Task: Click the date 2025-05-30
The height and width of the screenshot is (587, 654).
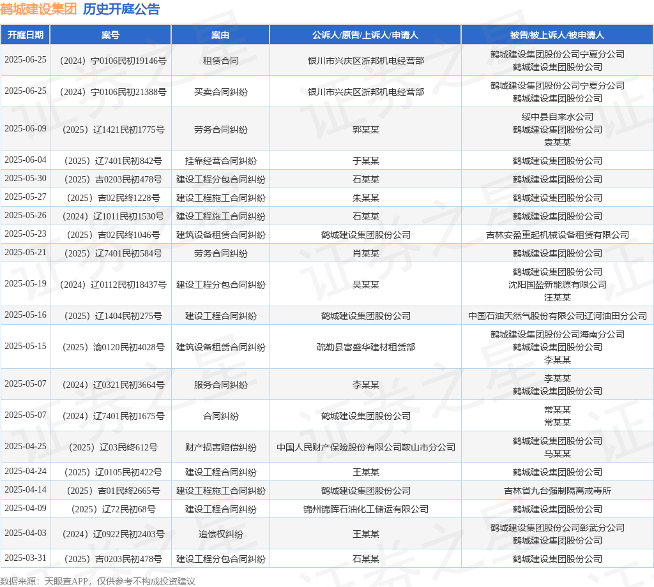Action: pyautogui.click(x=26, y=178)
